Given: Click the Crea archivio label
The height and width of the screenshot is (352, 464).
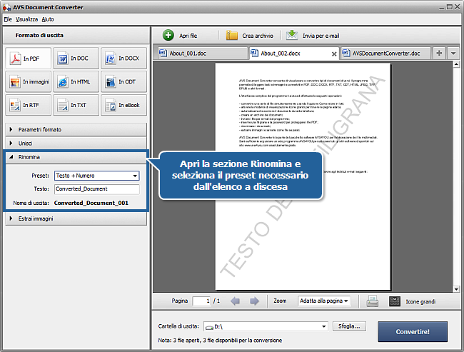Looking at the screenshot, I should (x=258, y=36).
